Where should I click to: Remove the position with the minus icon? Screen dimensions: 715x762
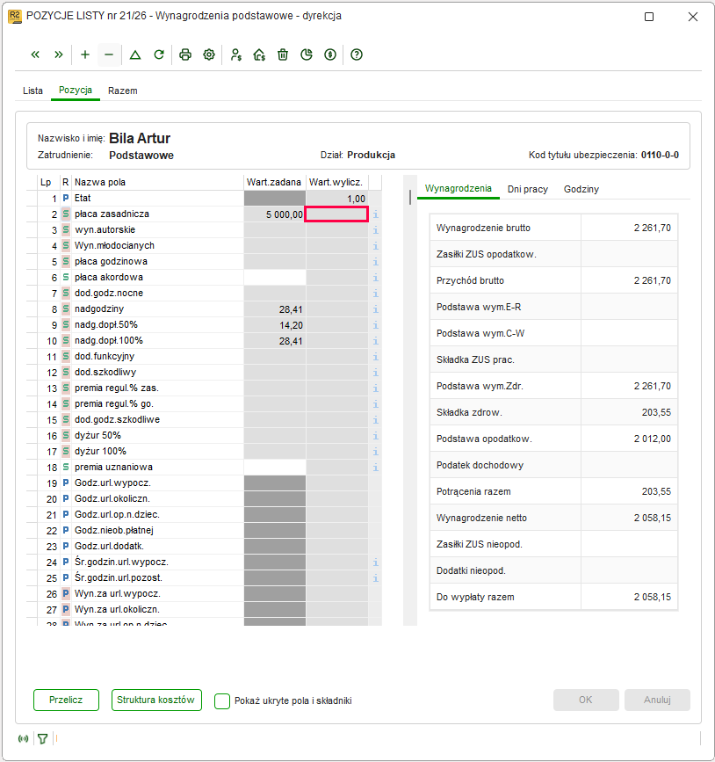point(109,54)
